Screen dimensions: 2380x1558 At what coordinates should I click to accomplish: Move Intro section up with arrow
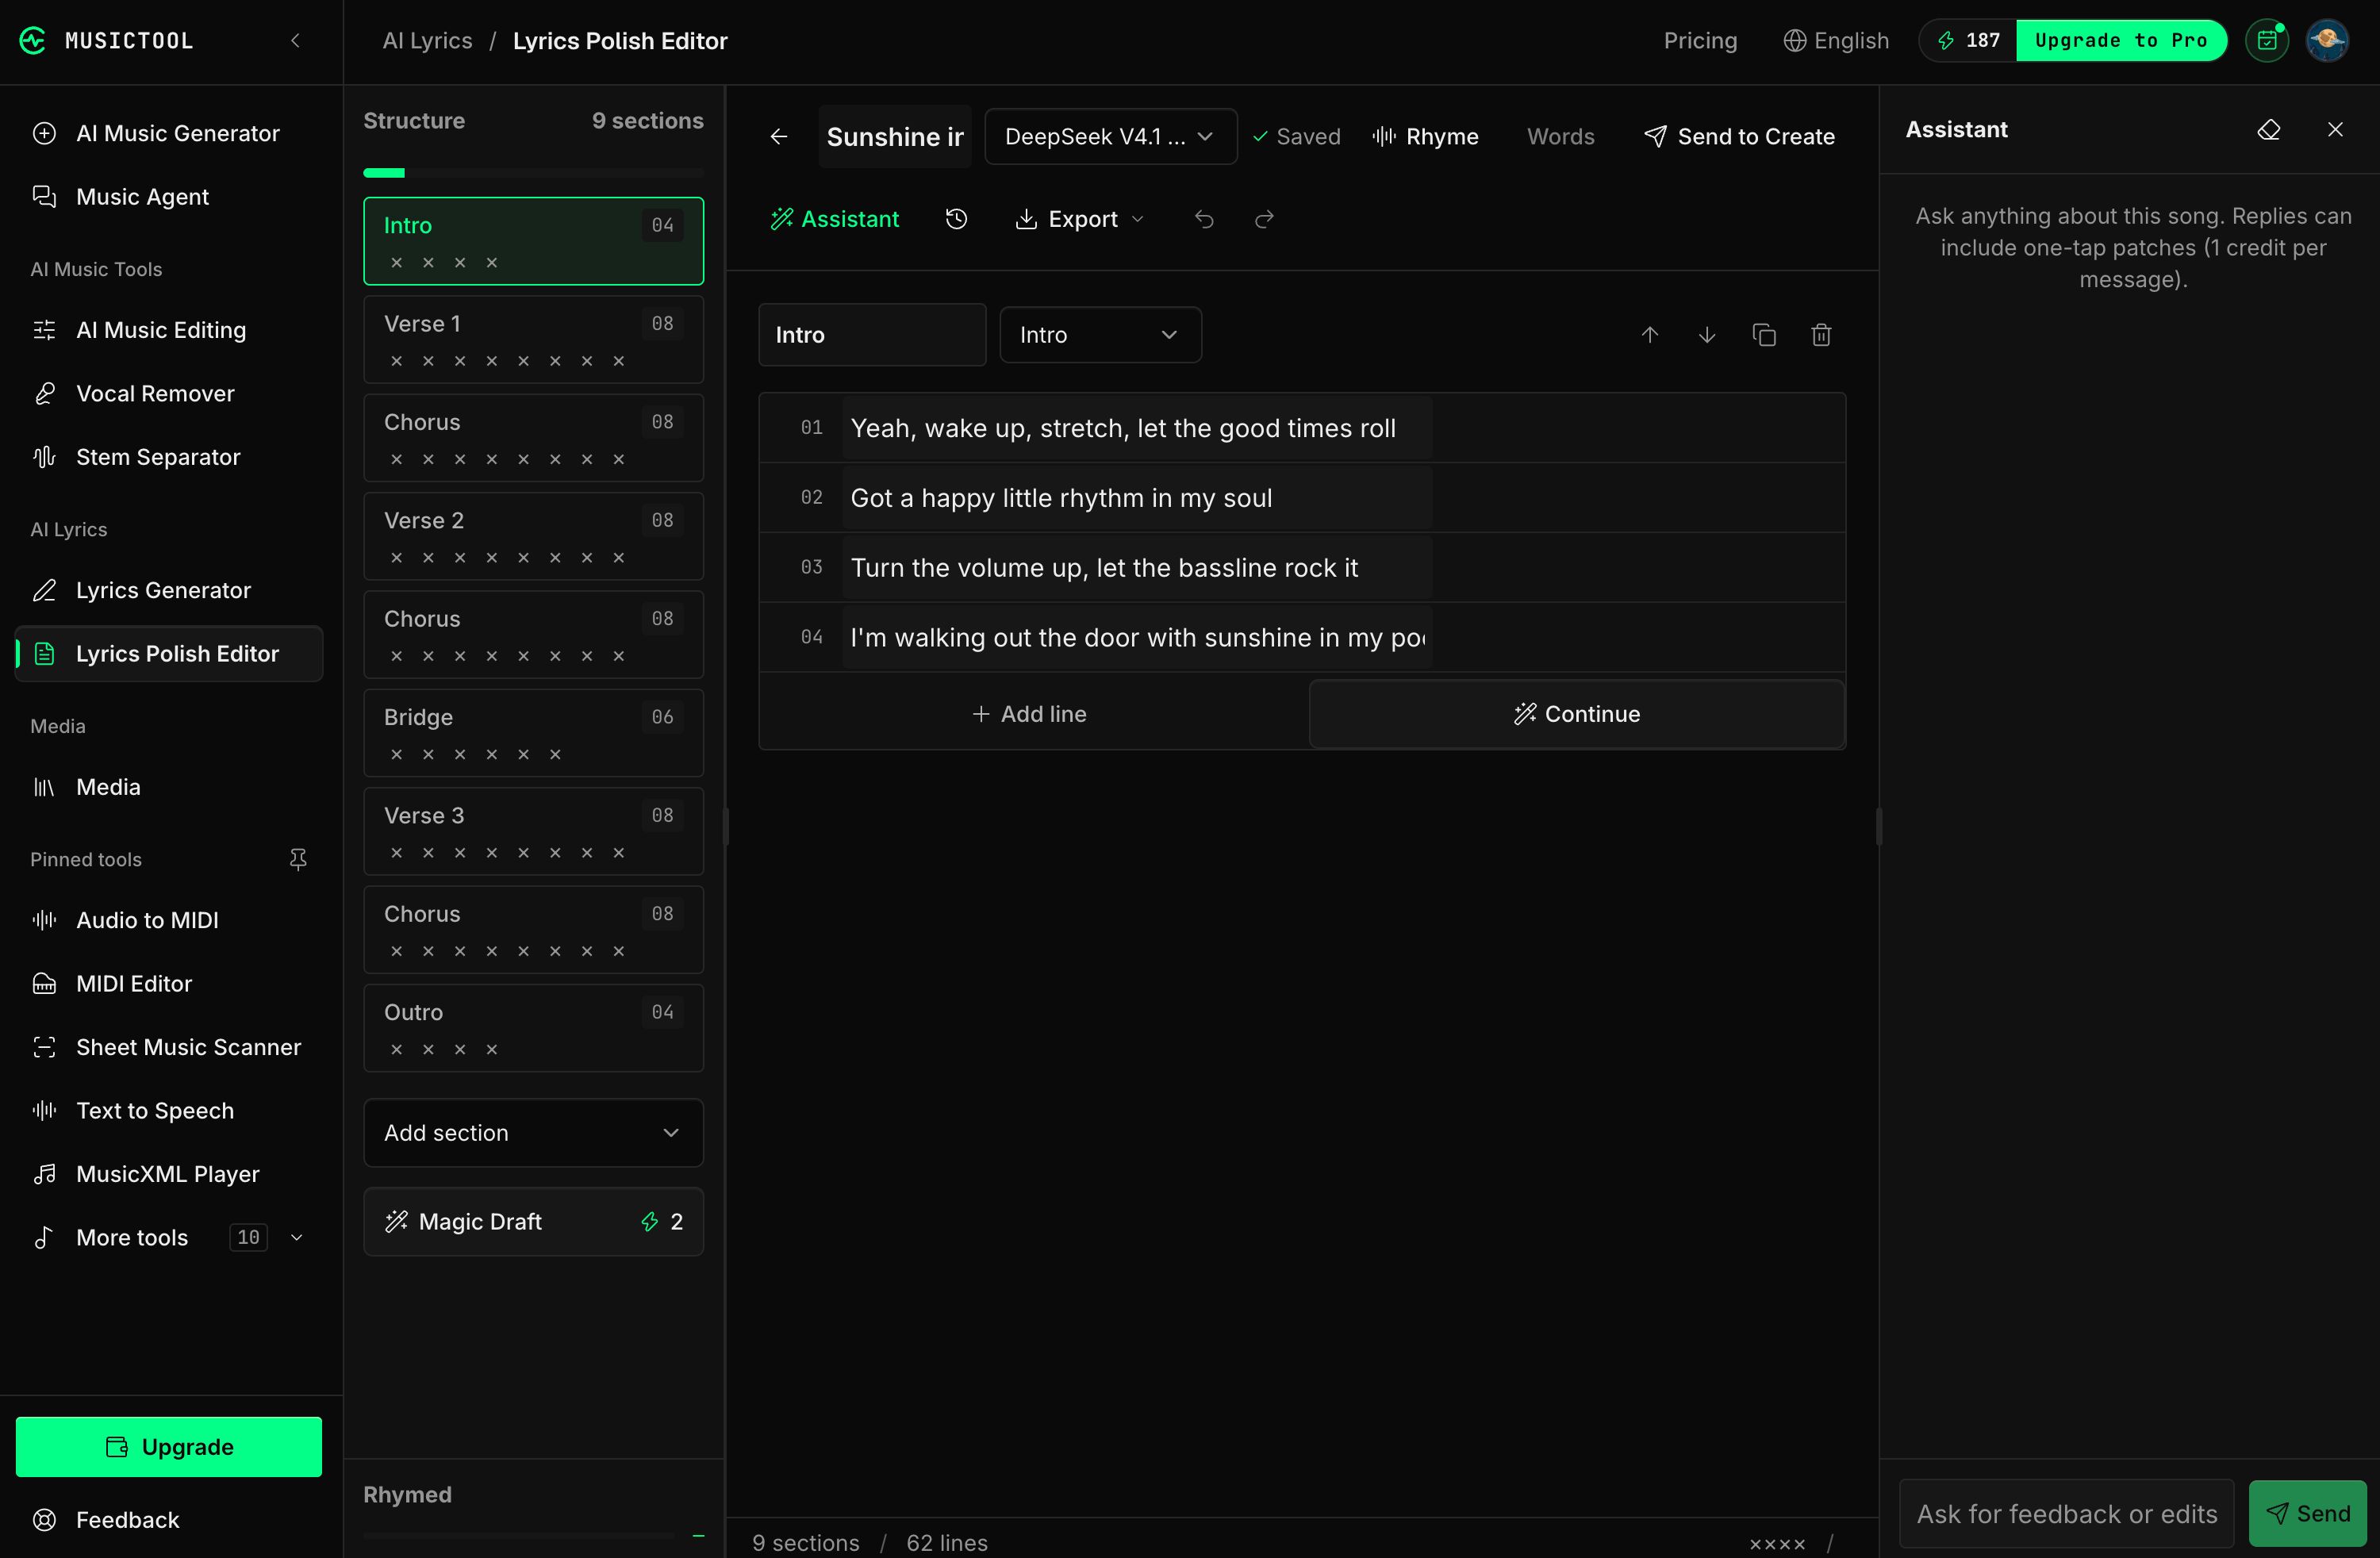1650,335
